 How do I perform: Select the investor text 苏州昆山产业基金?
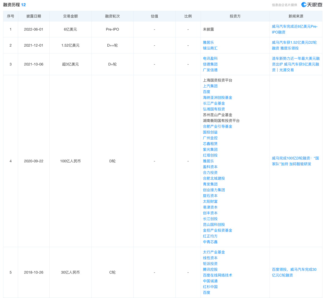(217, 115)
